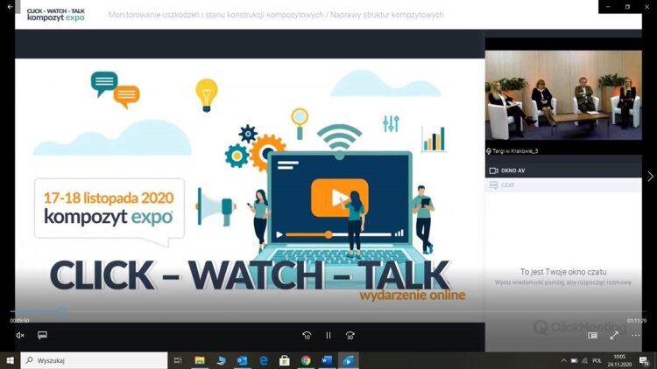
Task: Click the 'wydarzenie online' caption
Action: [x=413, y=296]
